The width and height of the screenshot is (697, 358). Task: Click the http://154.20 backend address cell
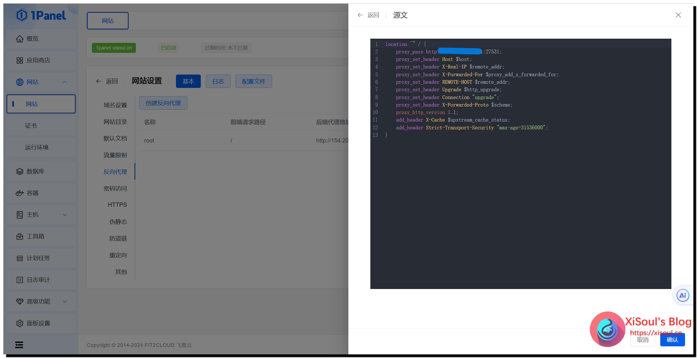click(332, 141)
